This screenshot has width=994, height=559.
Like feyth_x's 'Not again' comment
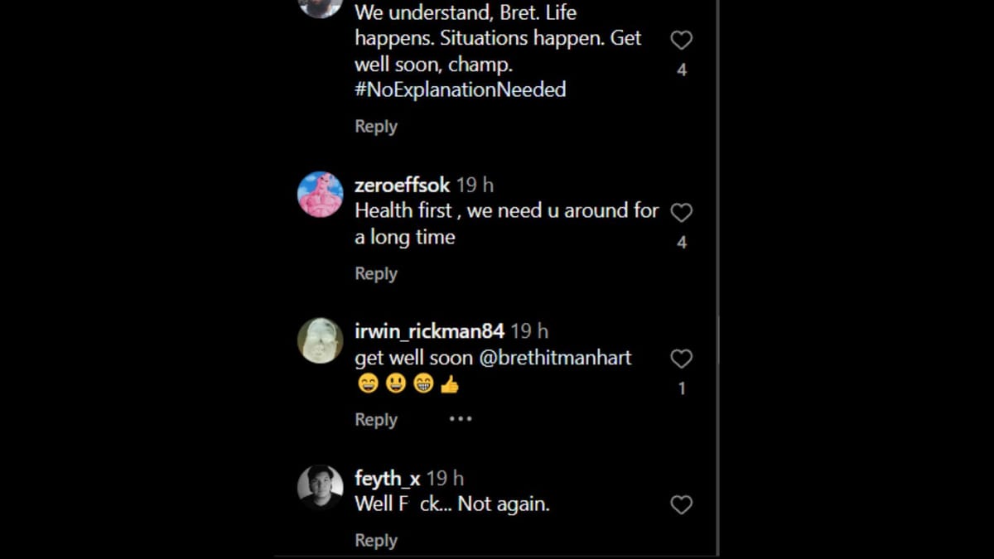pyautogui.click(x=681, y=505)
